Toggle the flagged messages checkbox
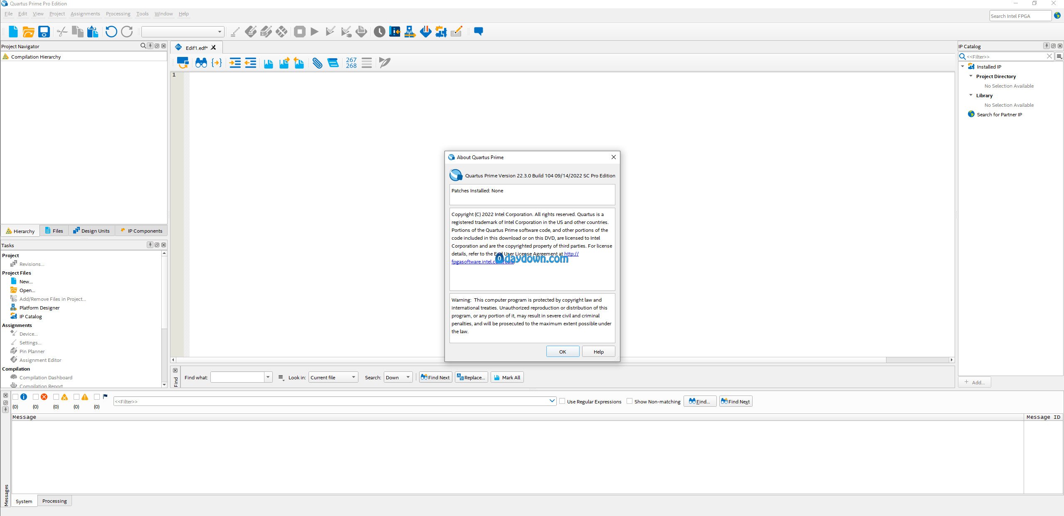This screenshot has height=516, width=1064. [97, 397]
